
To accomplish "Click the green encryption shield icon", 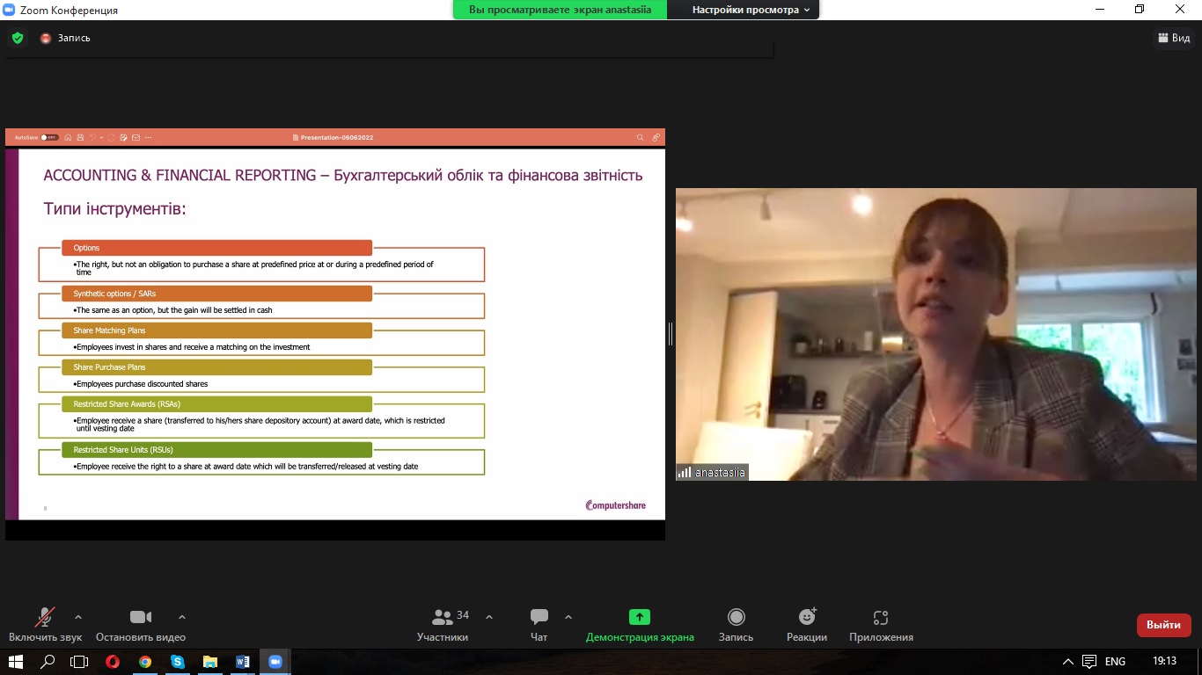I will (x=17, y=38).
